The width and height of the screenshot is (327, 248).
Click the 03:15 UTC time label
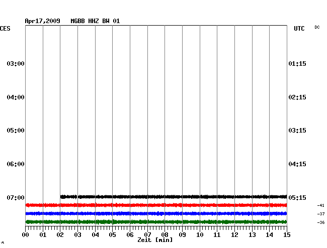point(297,131)
